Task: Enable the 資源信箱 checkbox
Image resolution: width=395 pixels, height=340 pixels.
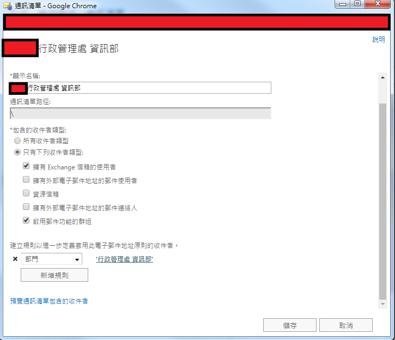Action: 26,193
